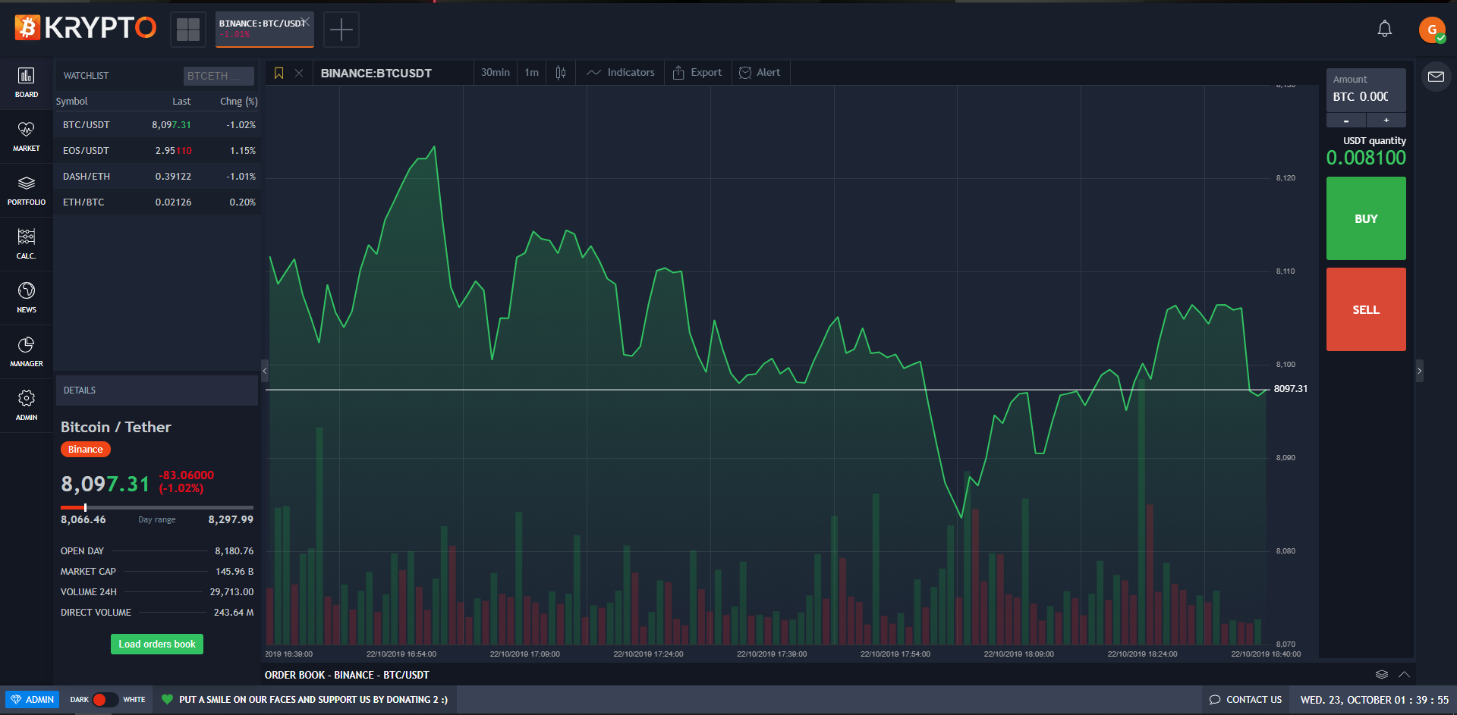Viewport: 1457px width, 715px height.
Task: Toggle the Dark/White theme switch
Action: pos(105,700)
